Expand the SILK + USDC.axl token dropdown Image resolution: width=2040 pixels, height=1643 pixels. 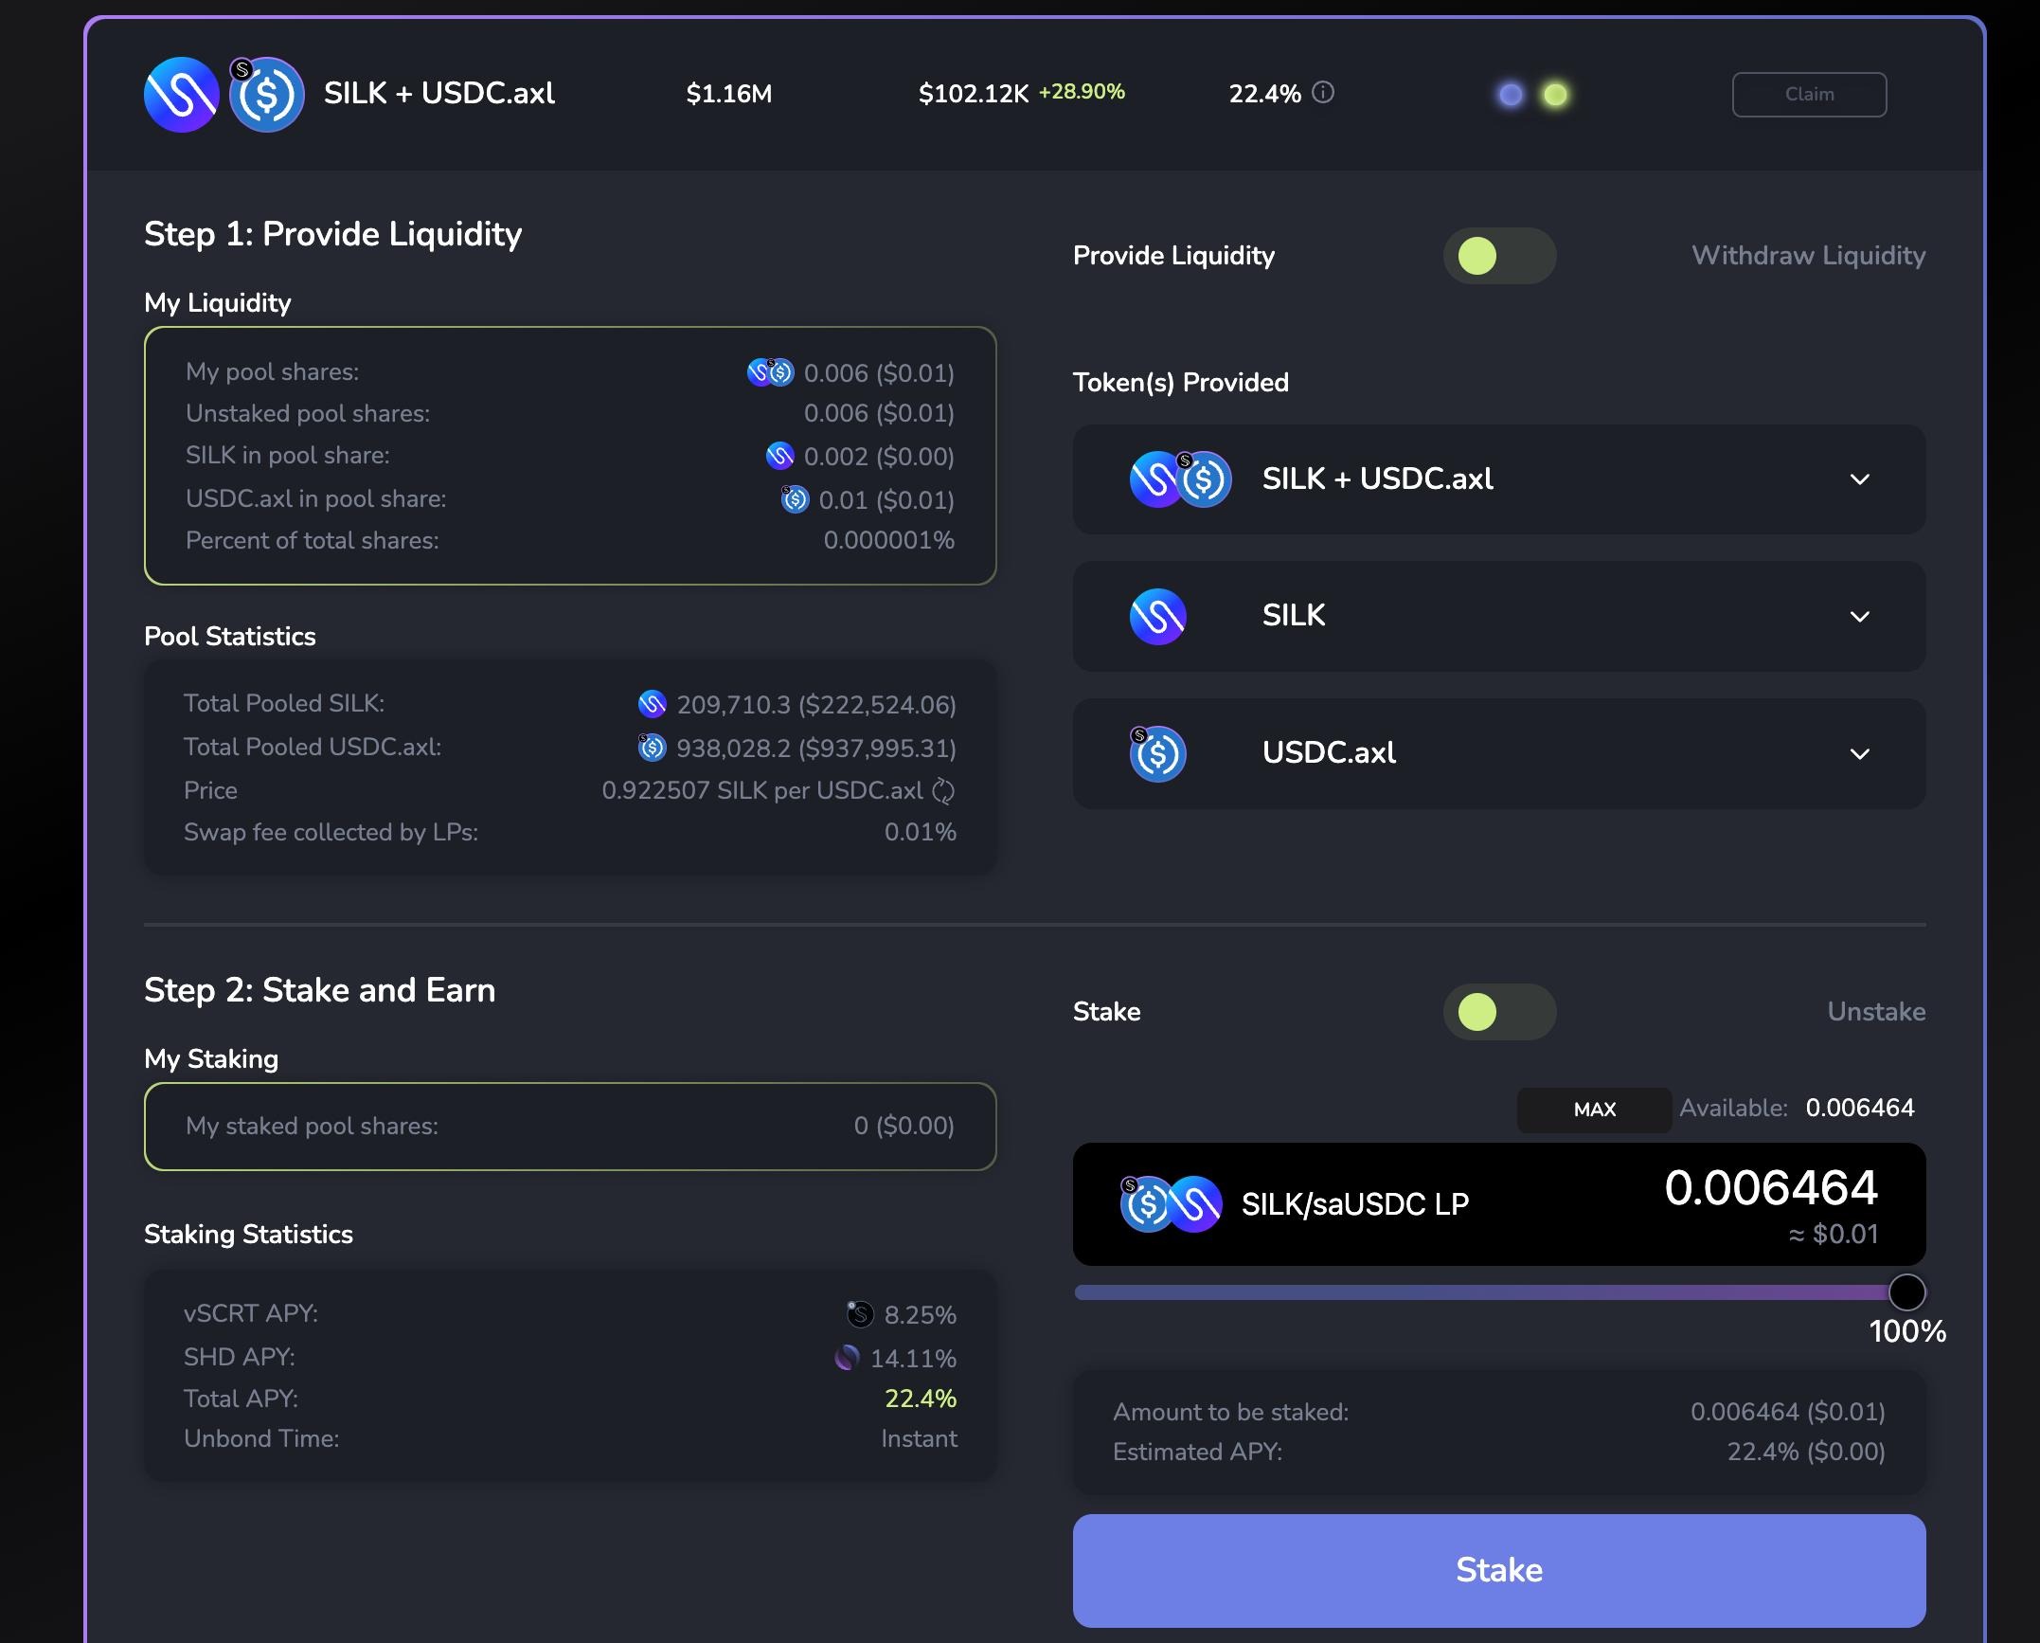tap(1859, 479)
